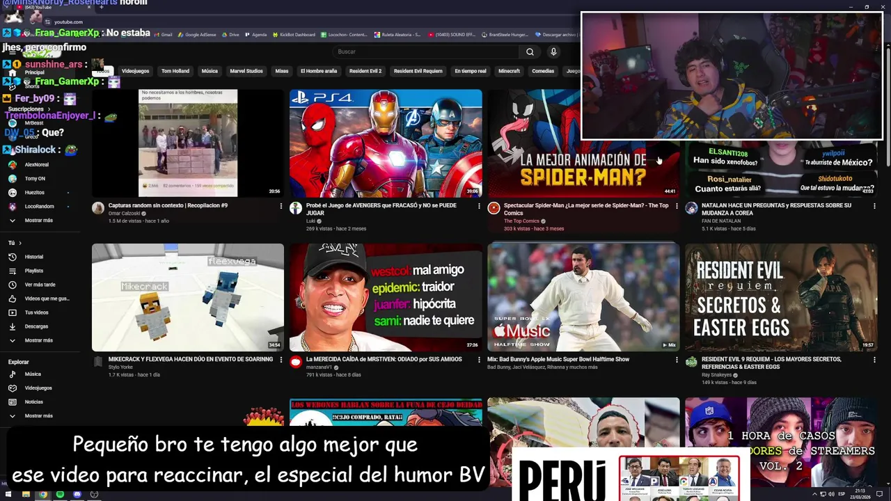Open Videos que me gustan
The height and width of the screenshot is (501, 891).
click(47, 299)
